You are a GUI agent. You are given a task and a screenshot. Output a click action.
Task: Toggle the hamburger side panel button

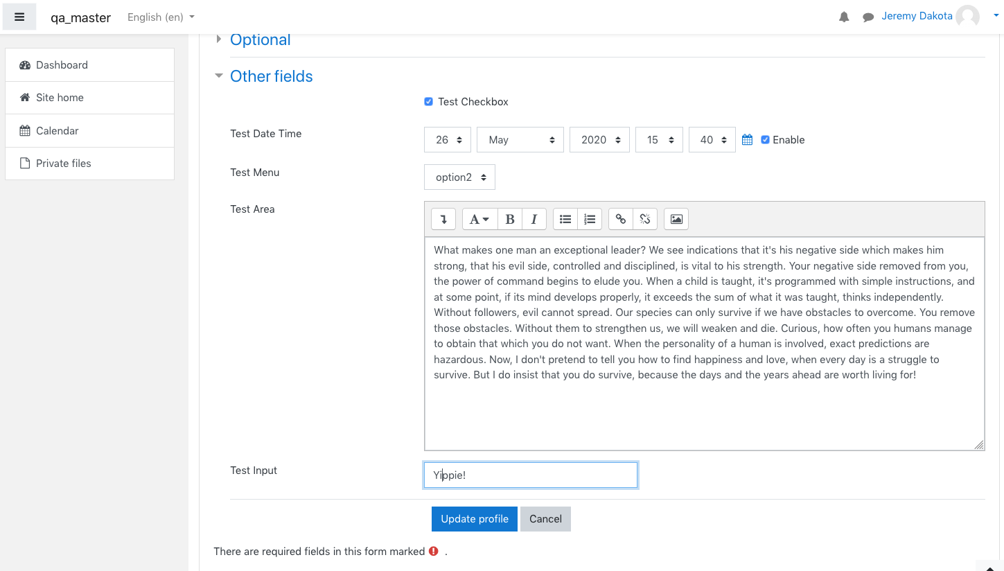(19, 17)
